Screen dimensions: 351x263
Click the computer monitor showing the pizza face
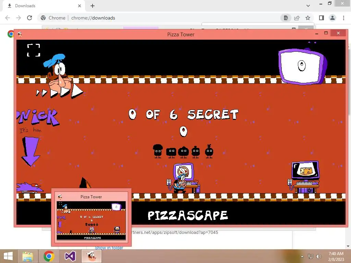coord(183,172)
